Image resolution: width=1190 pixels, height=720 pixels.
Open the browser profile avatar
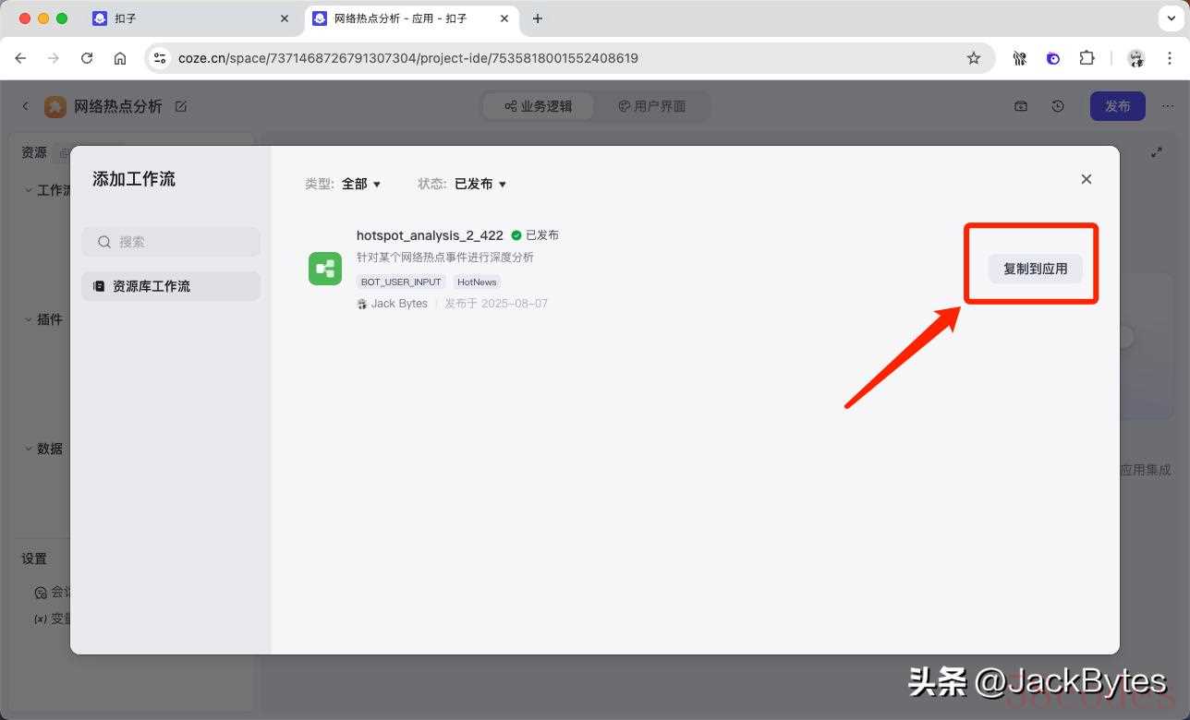coord(1136,58)
